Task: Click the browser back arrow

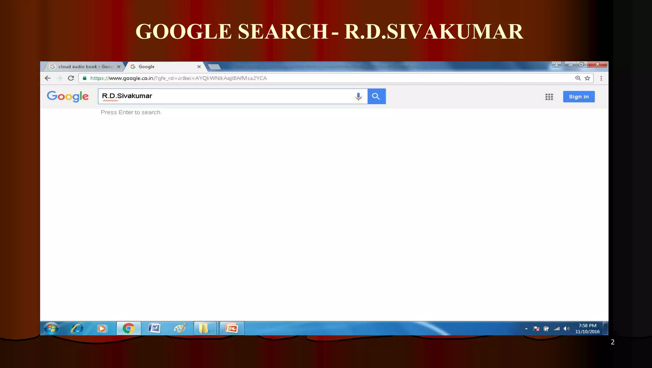Action: [48, 78]
